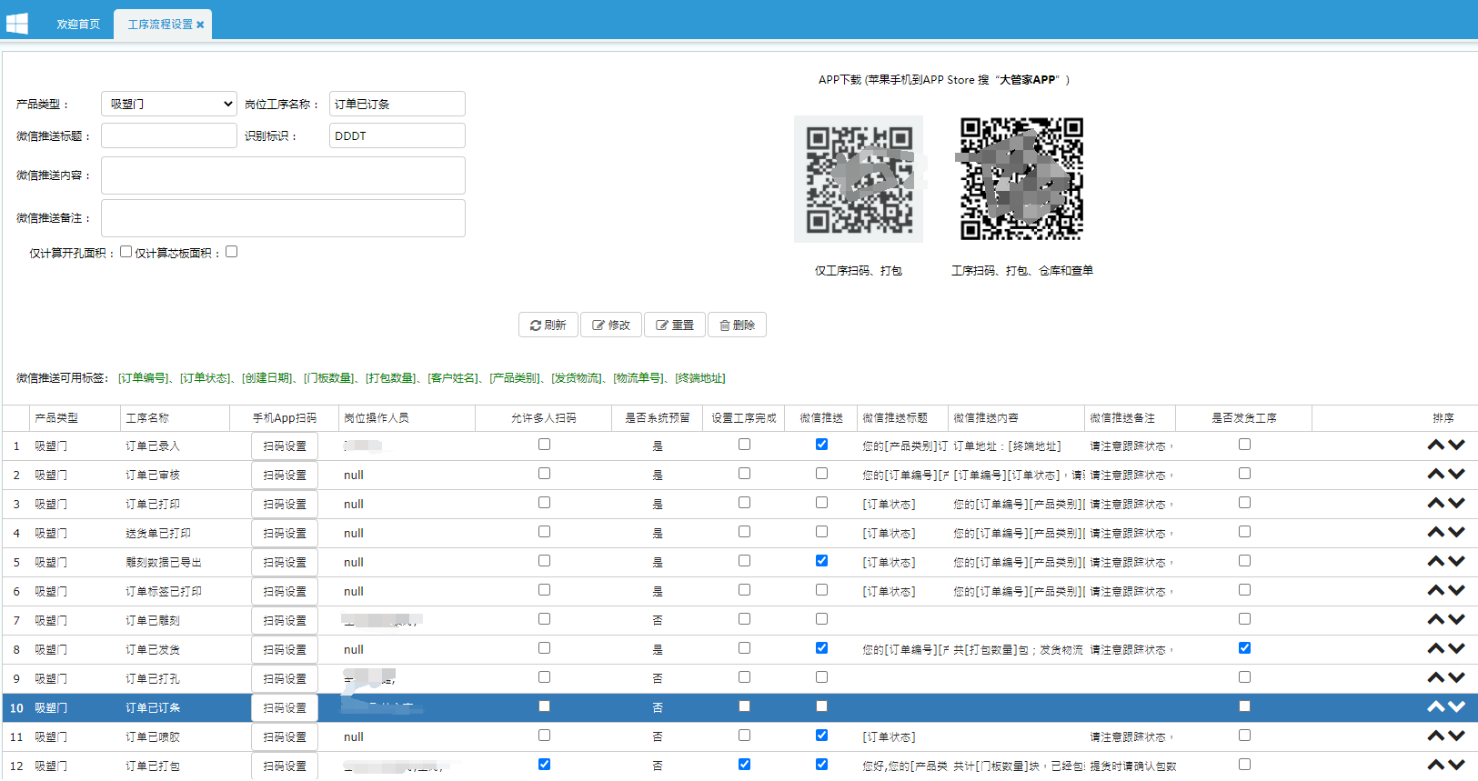Click the 重置 button
The width and height of the screenshot is (1478, 781).
[x=675, y=325]
